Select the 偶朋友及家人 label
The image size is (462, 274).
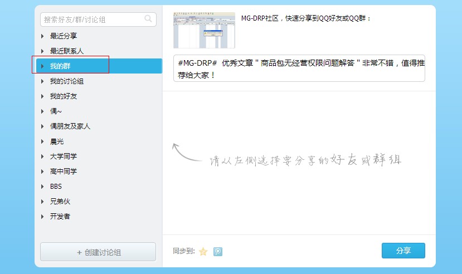click(70, 126)
